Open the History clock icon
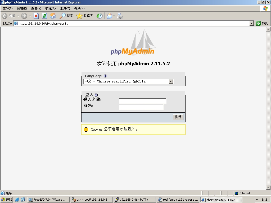Image resolution: width=271 pixels, height=203 pixels. [x=100, y=16]
